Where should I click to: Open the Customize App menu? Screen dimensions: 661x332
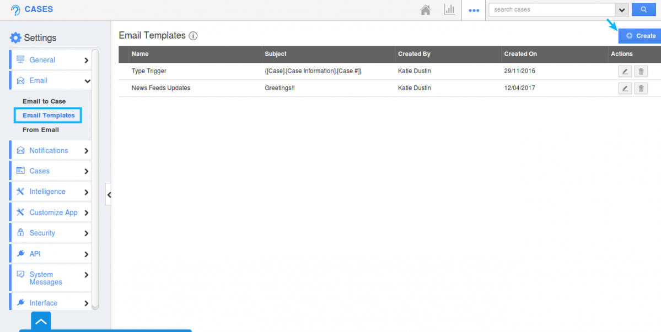click(x=50, y=212)
